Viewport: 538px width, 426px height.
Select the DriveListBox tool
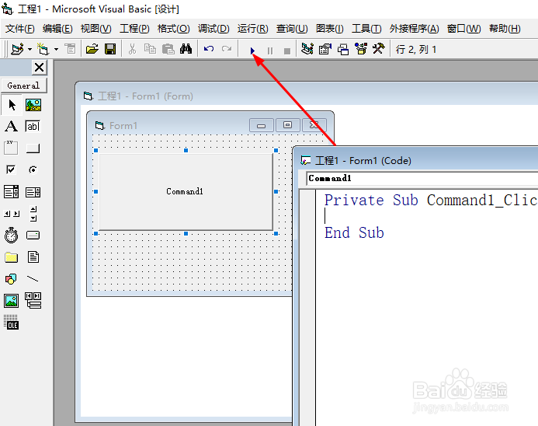point(33,236)
